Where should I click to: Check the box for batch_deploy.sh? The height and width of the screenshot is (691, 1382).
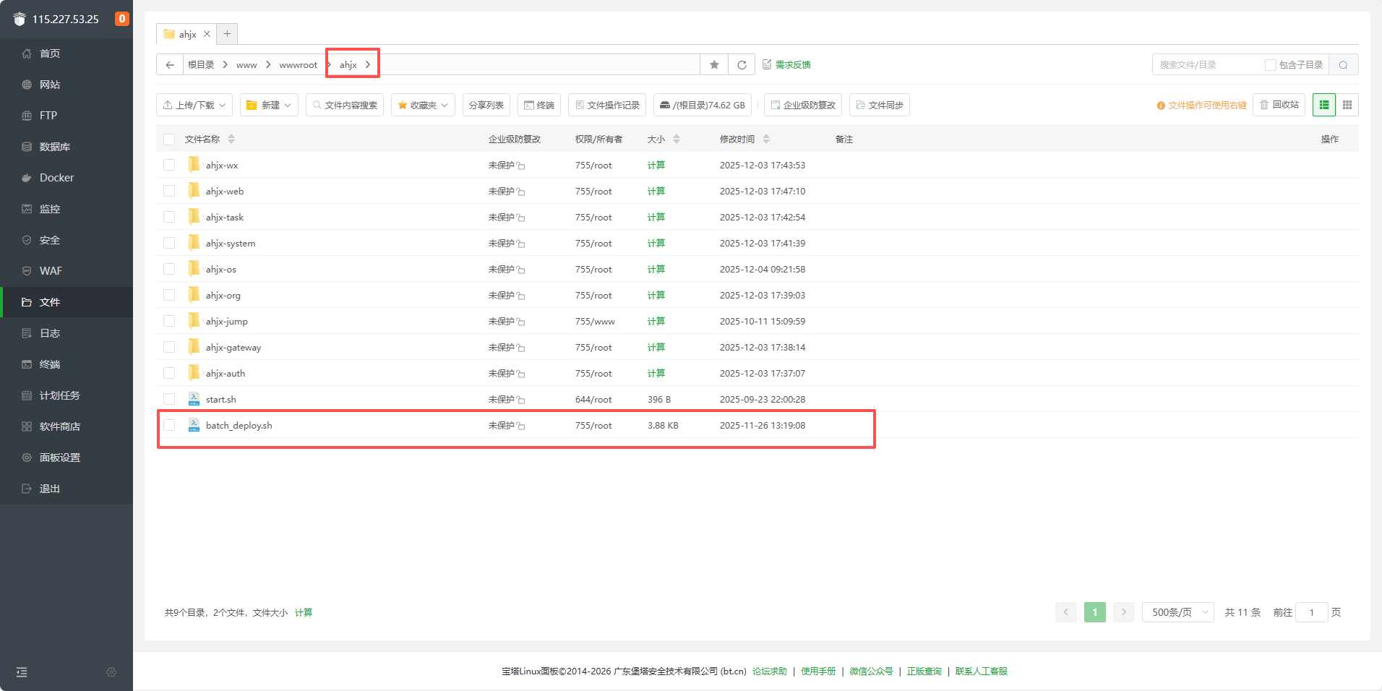coord(169,426)
